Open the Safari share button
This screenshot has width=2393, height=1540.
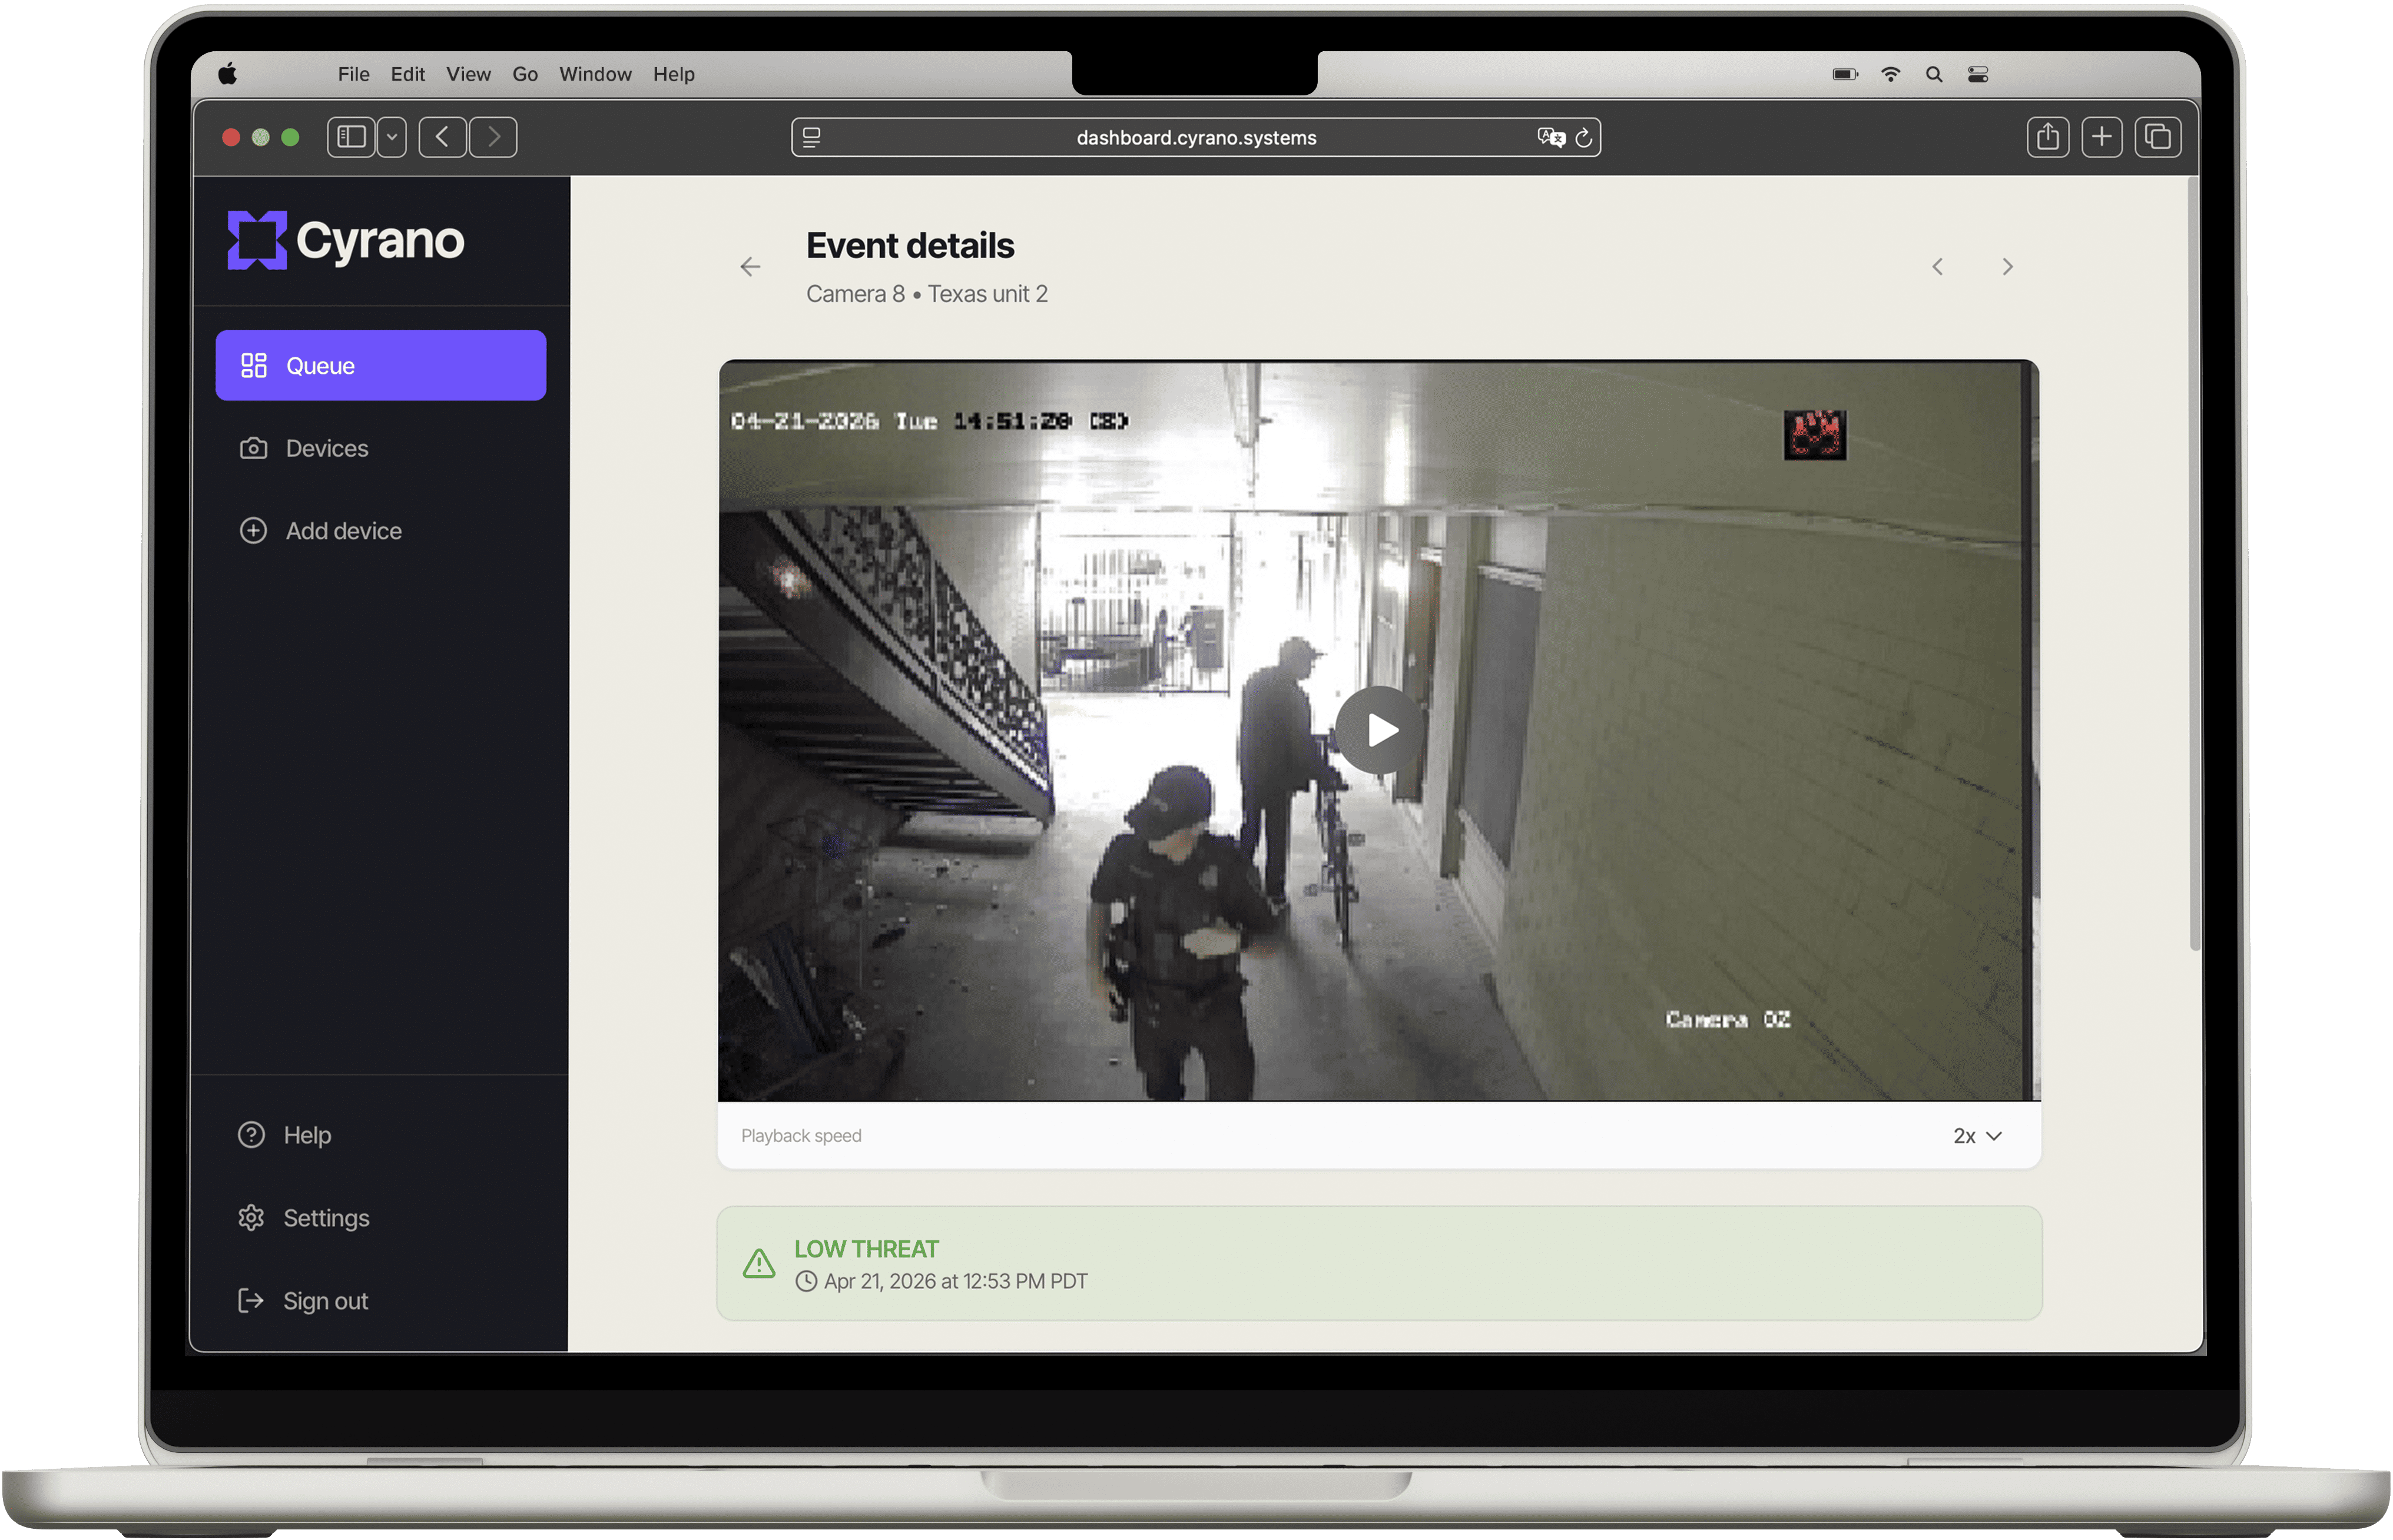tap(2048, 137)
